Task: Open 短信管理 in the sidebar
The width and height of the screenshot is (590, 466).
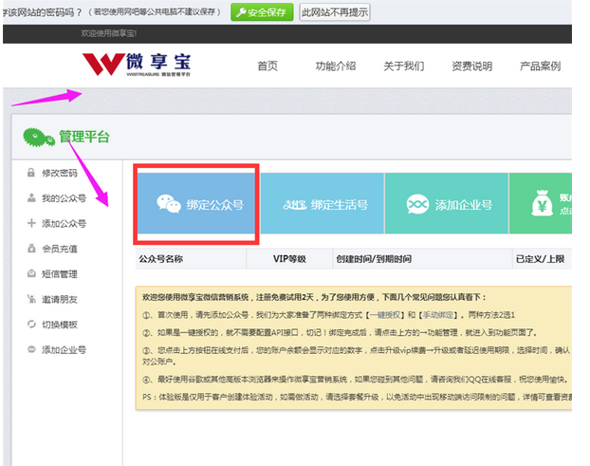Action: pyautogui.click(x=60, y=273)
